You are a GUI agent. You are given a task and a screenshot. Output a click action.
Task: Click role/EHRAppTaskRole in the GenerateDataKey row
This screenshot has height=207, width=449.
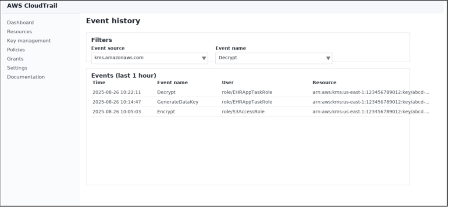pyautogui.click(x=247, y=102)
